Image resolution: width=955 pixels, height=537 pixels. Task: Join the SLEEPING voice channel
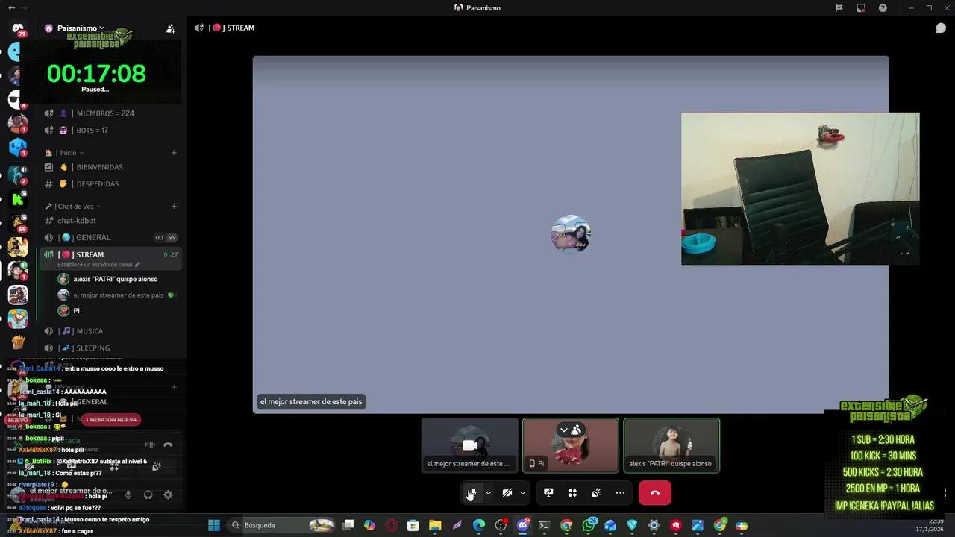tap(110, 348)
